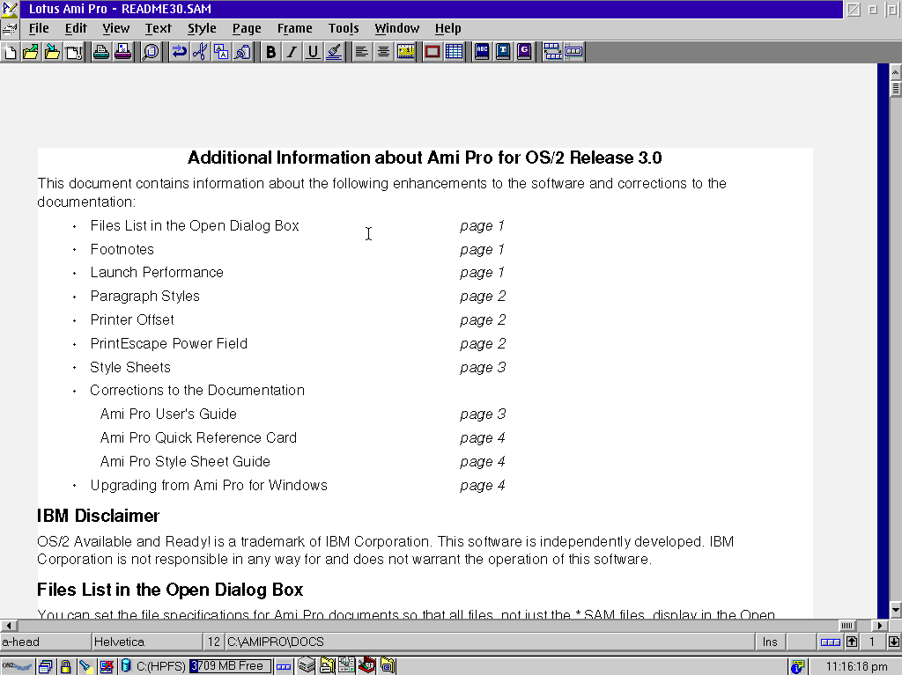
Task: Click the horizontal scrollbar right arrow
Action: [880, 625]
